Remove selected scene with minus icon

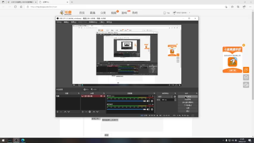pos(61,112)
